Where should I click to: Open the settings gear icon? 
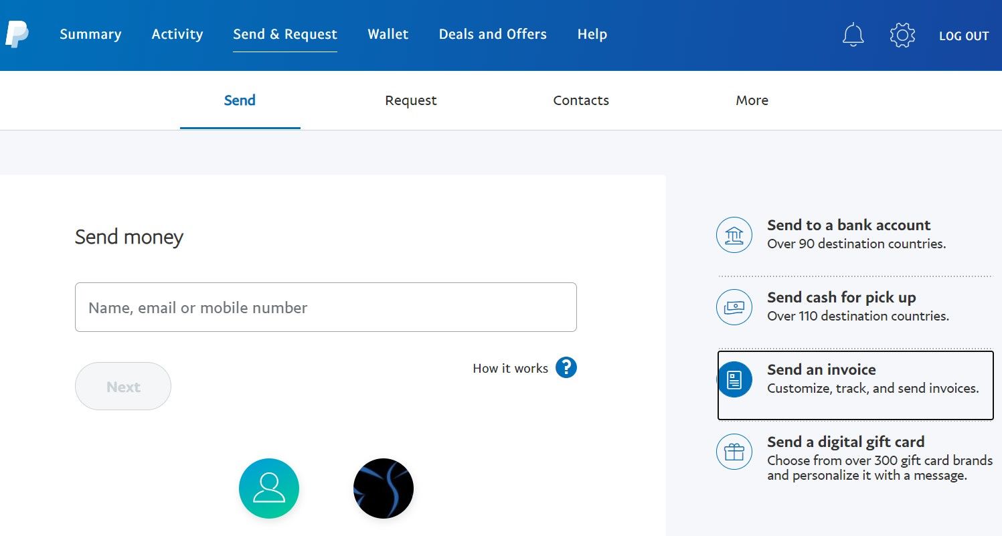902,35
